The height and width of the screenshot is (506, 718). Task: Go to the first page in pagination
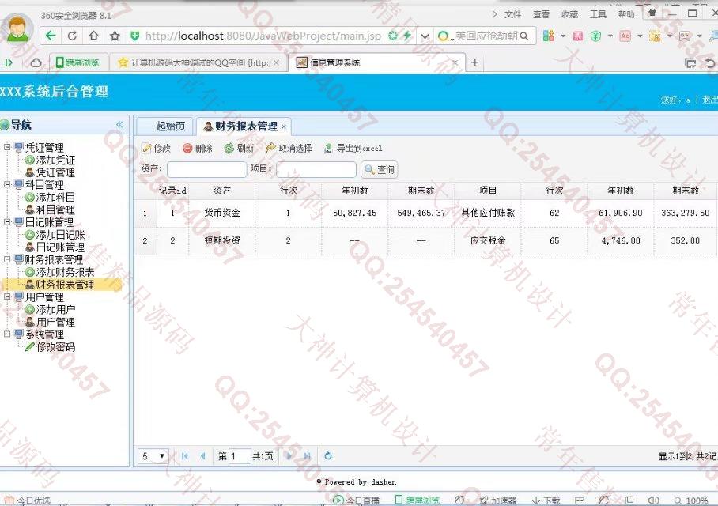coord(184,456)
